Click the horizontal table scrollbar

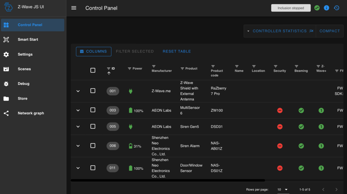pos(168,180)
